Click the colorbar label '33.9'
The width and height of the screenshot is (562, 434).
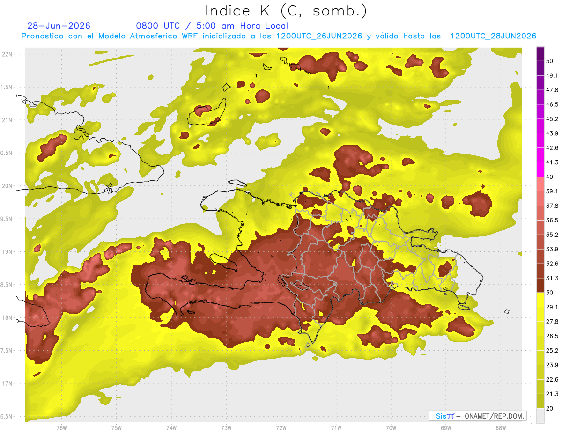(552, 249)
